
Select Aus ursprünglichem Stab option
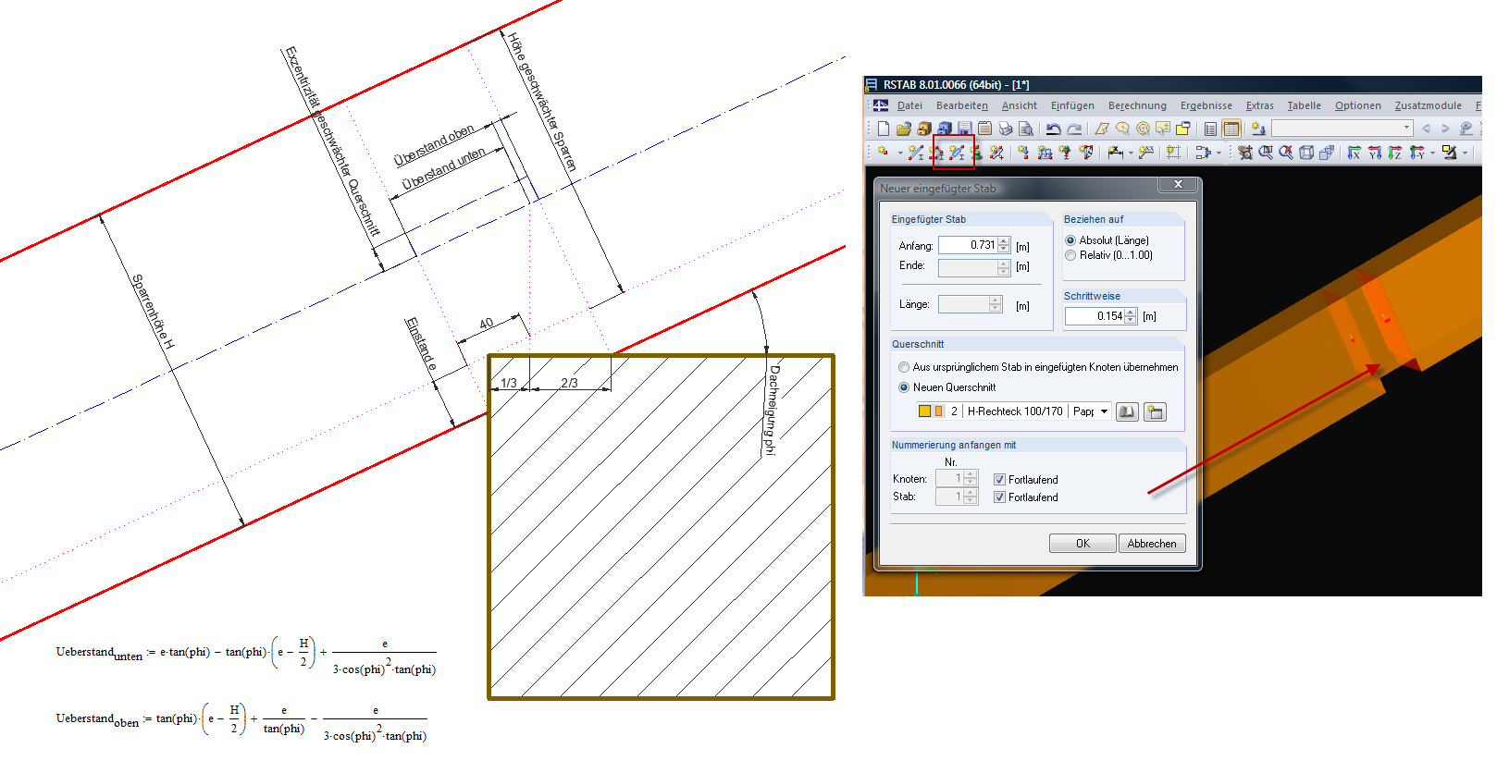click(x=904, y=367)
